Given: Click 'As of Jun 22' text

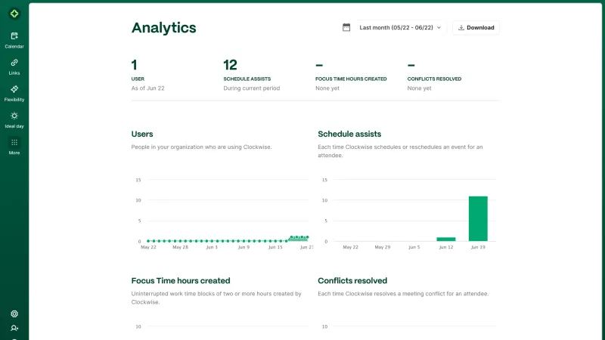Looking at the screenshot, I should click(147, 88).
